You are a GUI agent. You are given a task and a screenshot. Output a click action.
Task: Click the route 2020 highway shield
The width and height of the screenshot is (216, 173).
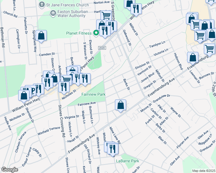click(102, 48)
